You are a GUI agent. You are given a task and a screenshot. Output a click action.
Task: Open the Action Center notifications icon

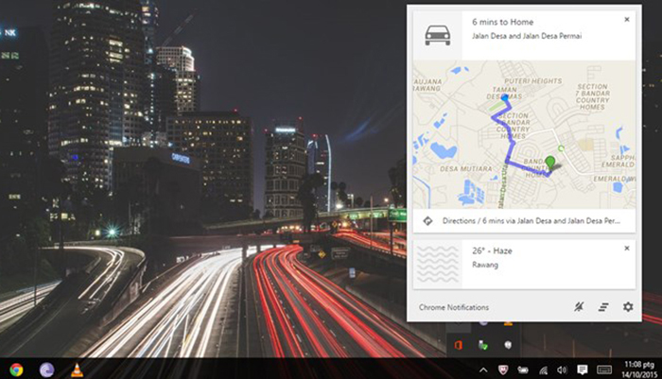[582, 369]
